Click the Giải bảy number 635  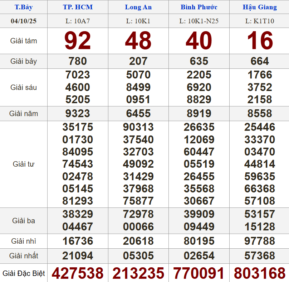[199, 61]
